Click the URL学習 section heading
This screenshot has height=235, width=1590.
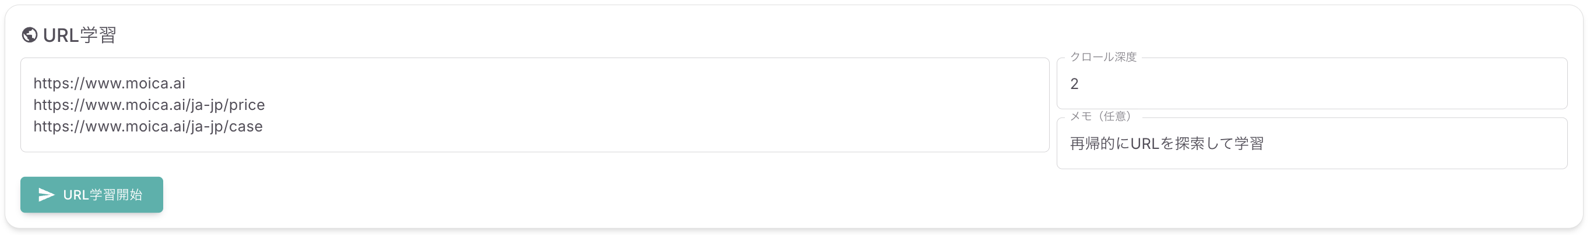[80, 35]
